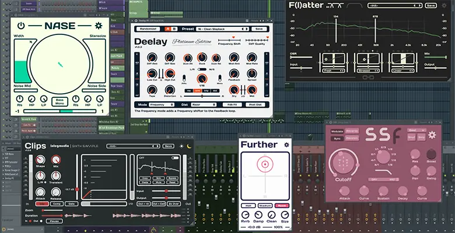Click the Clips Transient knob
Screen dimensions: 455x233
click(x=56, y=175)
